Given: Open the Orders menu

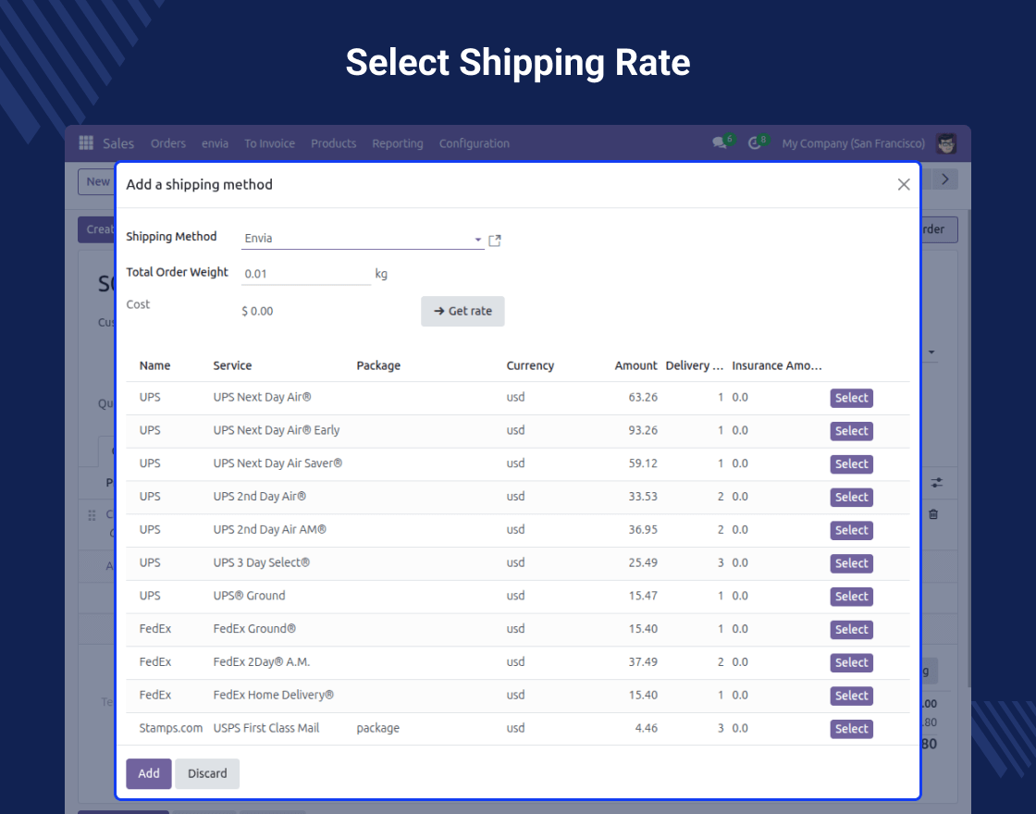Looking at the screenshot, I should [x=167, y=143].
